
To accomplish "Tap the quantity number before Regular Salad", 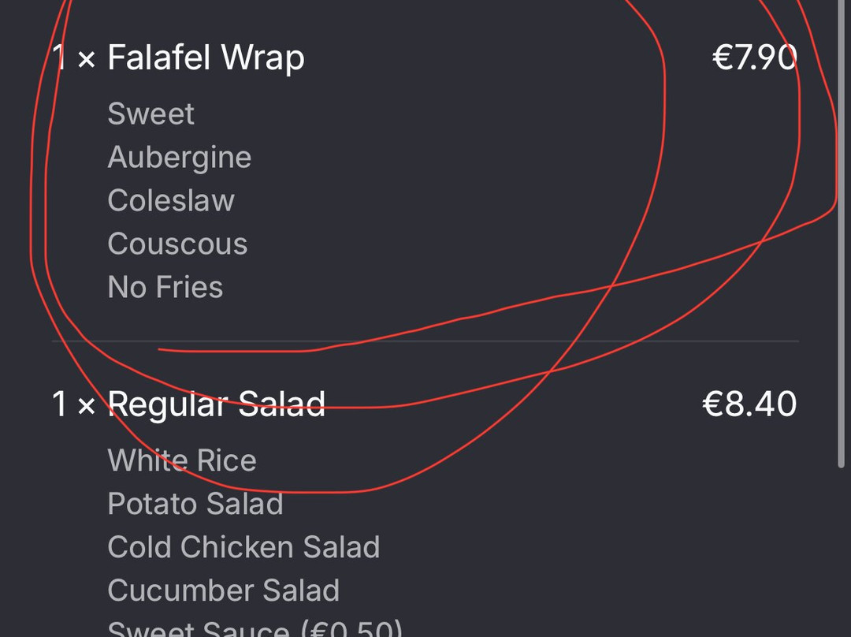I will pyautogui.click(x=59, y=404).
